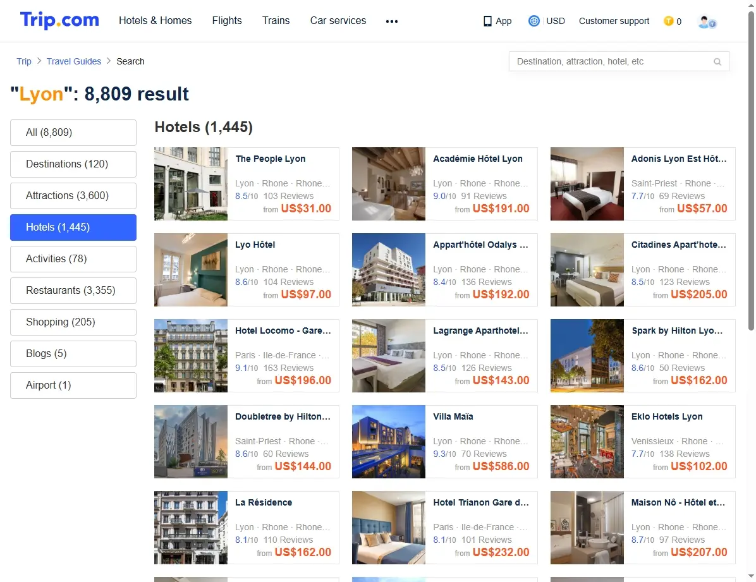Open The People Lyon photo
Viewport: 756px width, 582px height.
point(191,184)
